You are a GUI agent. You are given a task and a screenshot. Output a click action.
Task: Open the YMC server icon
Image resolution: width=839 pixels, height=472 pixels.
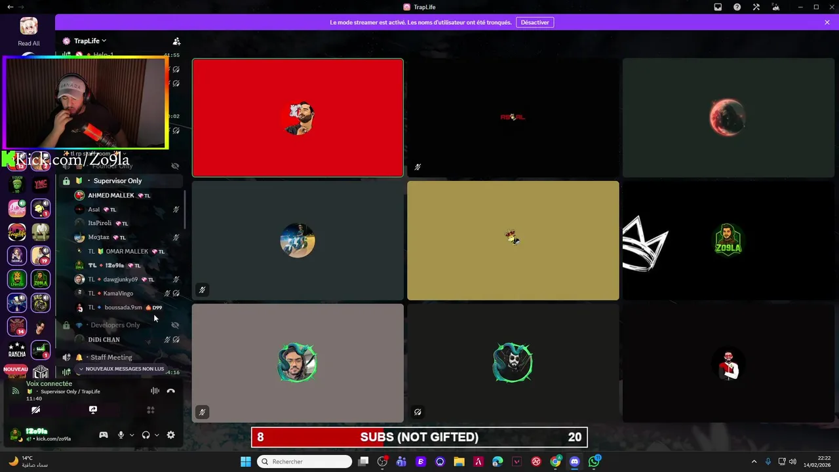41,185
